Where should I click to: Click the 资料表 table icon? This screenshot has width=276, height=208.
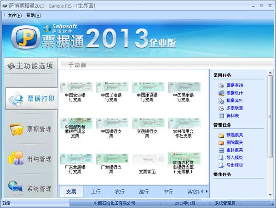coord(221,116)
